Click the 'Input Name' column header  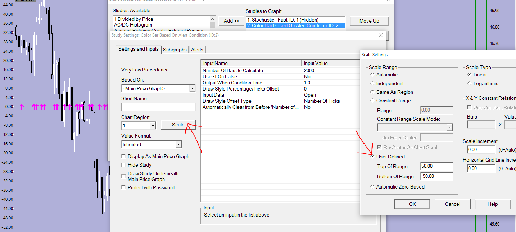point(252,63)
